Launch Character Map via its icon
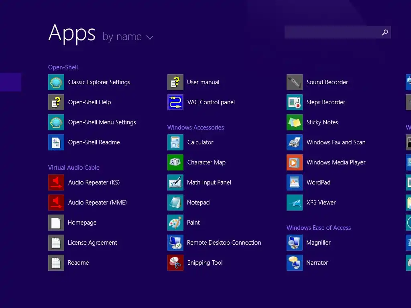 point(175,162)
